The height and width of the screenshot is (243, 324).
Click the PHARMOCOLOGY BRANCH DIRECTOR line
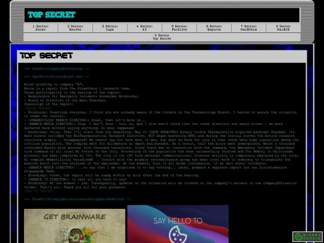pos(85,120)
